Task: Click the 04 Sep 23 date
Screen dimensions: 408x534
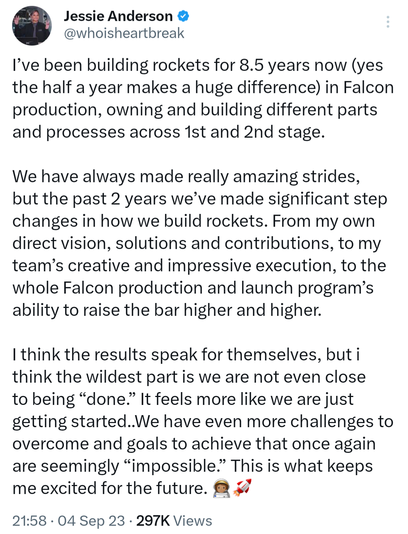Action: pos(91,521)
